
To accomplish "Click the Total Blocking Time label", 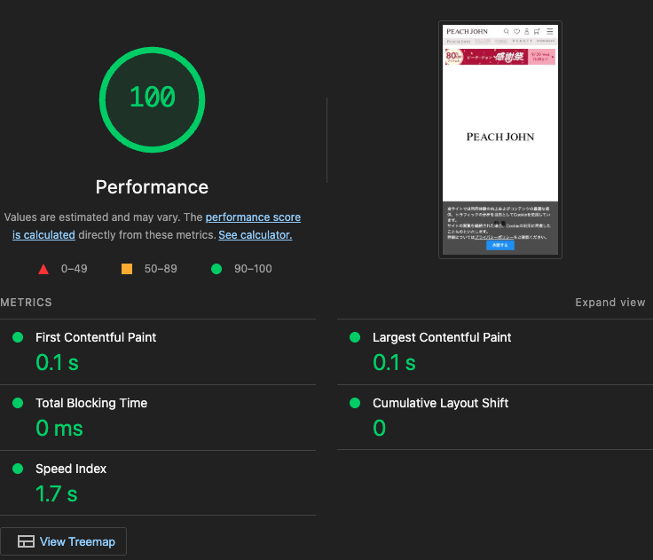I will [91, 403].
